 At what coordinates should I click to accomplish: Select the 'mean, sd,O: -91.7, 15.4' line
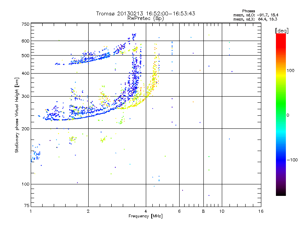(x=256, y=15)
